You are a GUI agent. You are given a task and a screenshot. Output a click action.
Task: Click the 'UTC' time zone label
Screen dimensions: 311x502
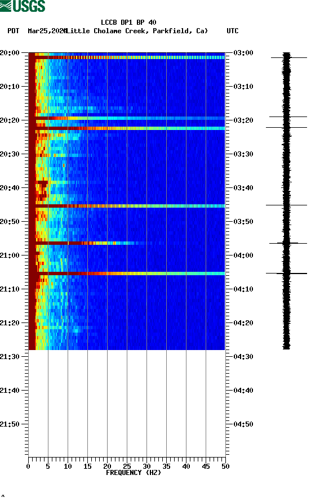(233, 31)
